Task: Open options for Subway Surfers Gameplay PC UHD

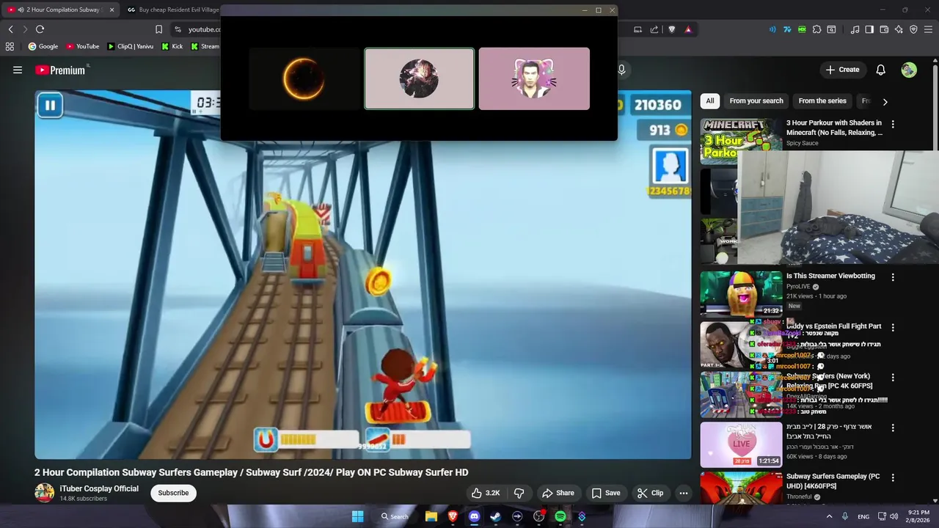Action: 893,477
